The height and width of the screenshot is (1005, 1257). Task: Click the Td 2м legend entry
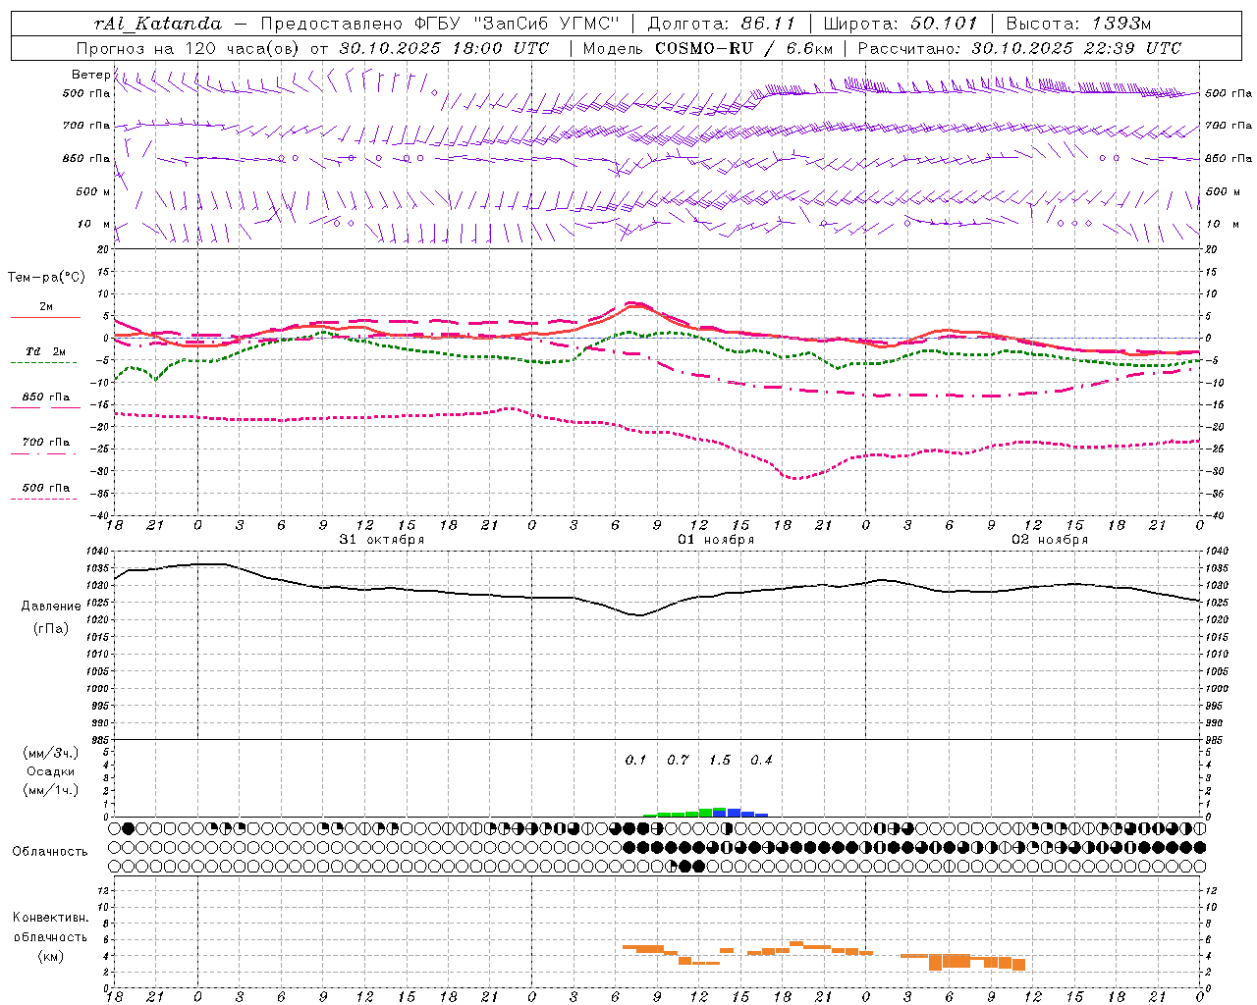45,351
